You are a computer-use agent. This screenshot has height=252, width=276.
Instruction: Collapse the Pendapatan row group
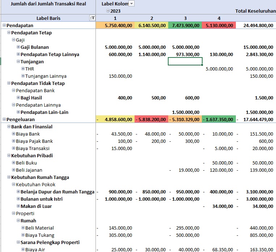click(x=4, y=25)
